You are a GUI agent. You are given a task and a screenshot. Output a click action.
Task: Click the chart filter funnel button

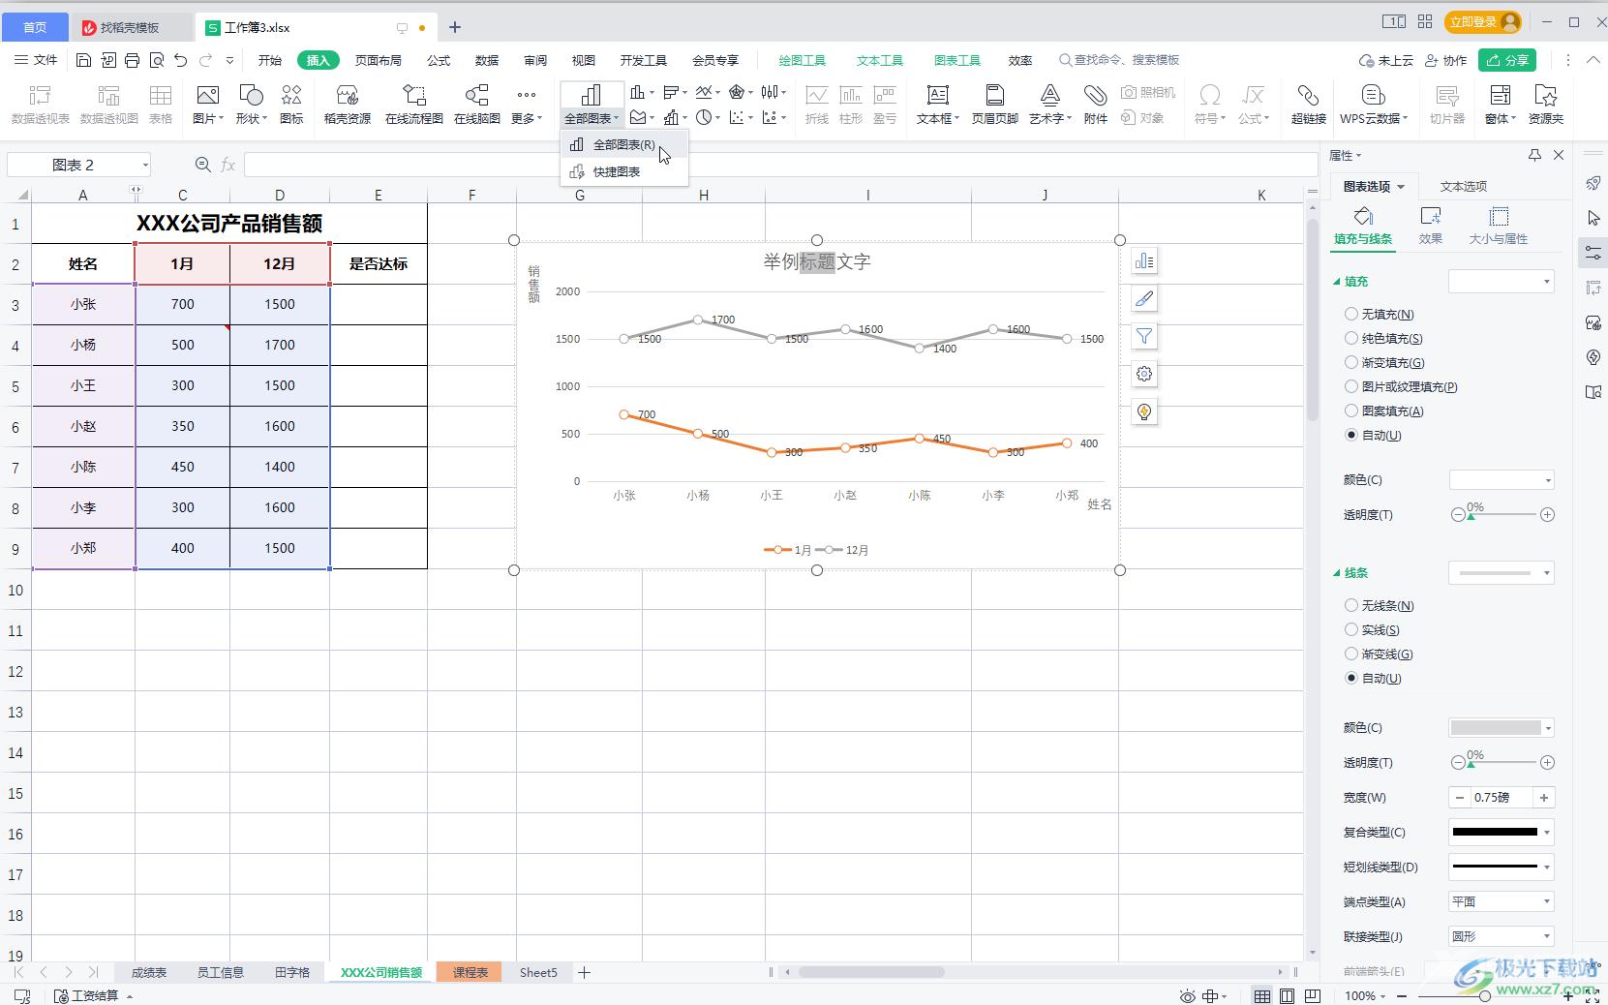[x=1144, y=337]
